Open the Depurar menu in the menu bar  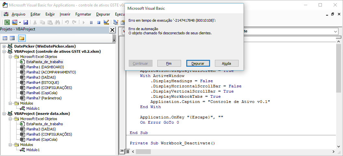pyautogui.click(x=103, y=14)
